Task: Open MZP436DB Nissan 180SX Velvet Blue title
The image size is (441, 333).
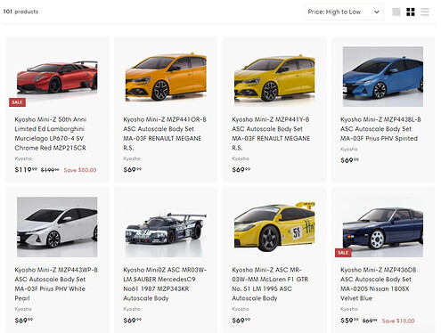Action: tap(379, 284)
